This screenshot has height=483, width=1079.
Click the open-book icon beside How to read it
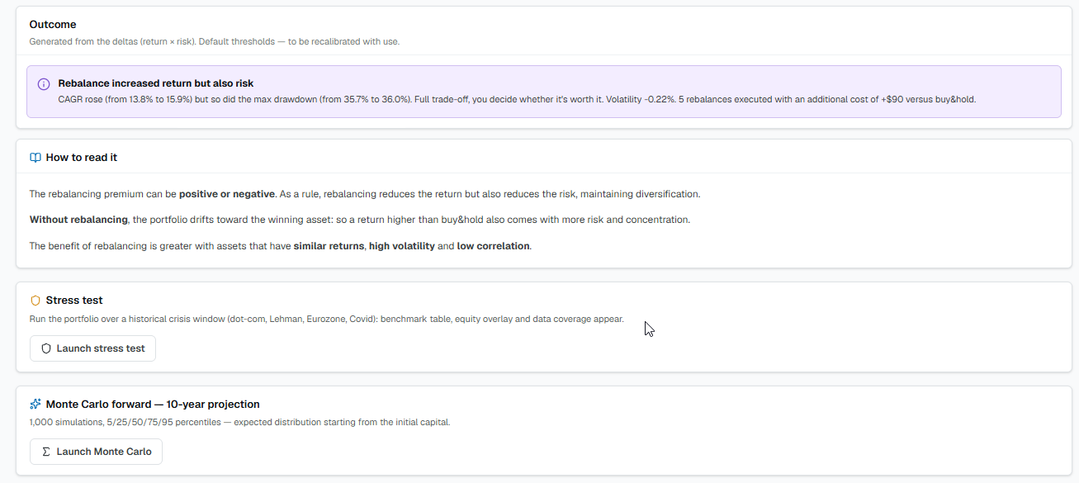tap(35, 158)
